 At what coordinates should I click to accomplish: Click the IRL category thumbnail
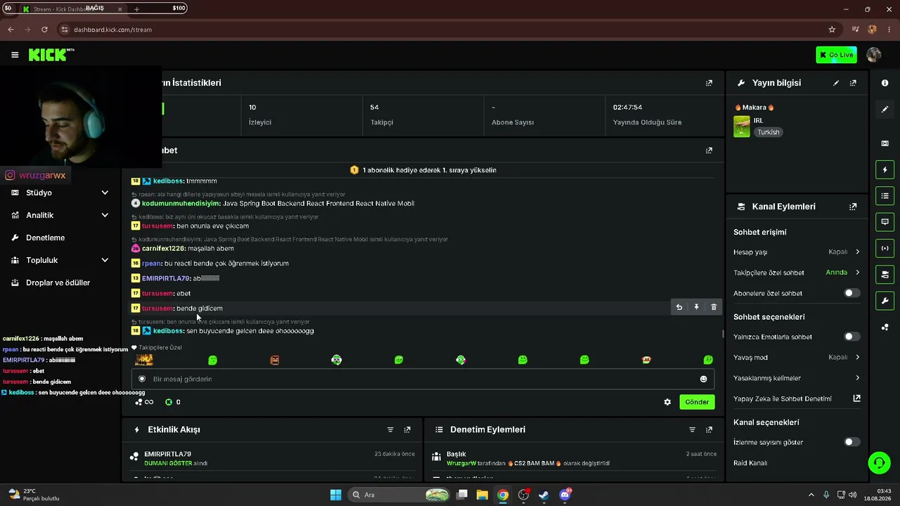(x=742, y=126)
